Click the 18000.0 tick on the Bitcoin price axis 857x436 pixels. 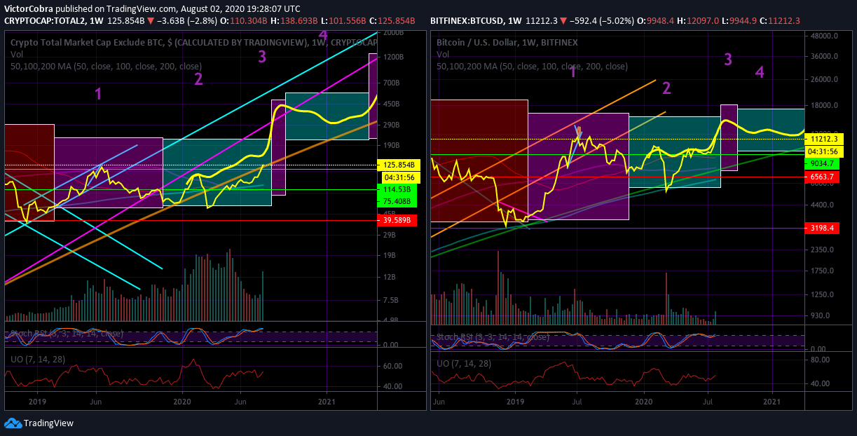point(823,105)
